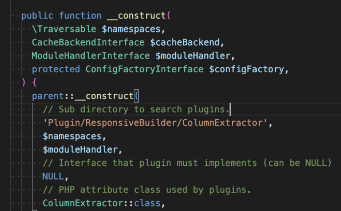This screenshot has height=211, width=341.
Task: Click the NULL argument on its own line
Action: click(x=53, y=176)
